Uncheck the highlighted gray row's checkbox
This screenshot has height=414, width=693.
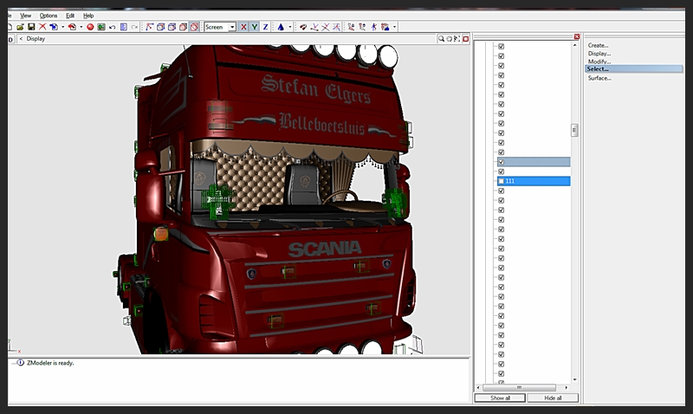click(x=501, y=162)
